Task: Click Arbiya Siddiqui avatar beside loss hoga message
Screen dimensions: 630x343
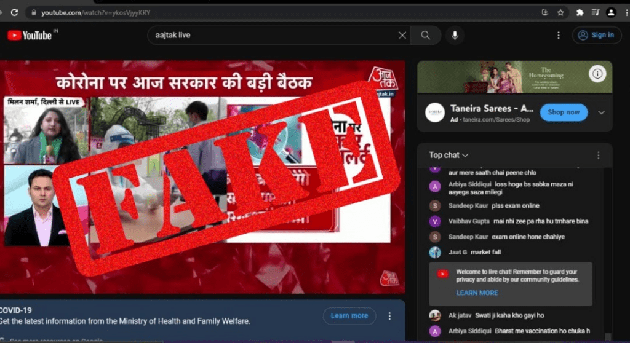Action: [435, 186]
